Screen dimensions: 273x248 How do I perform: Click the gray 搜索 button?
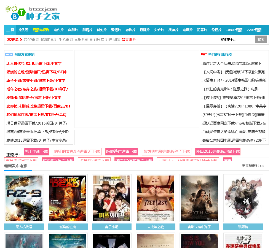(261, 39)
